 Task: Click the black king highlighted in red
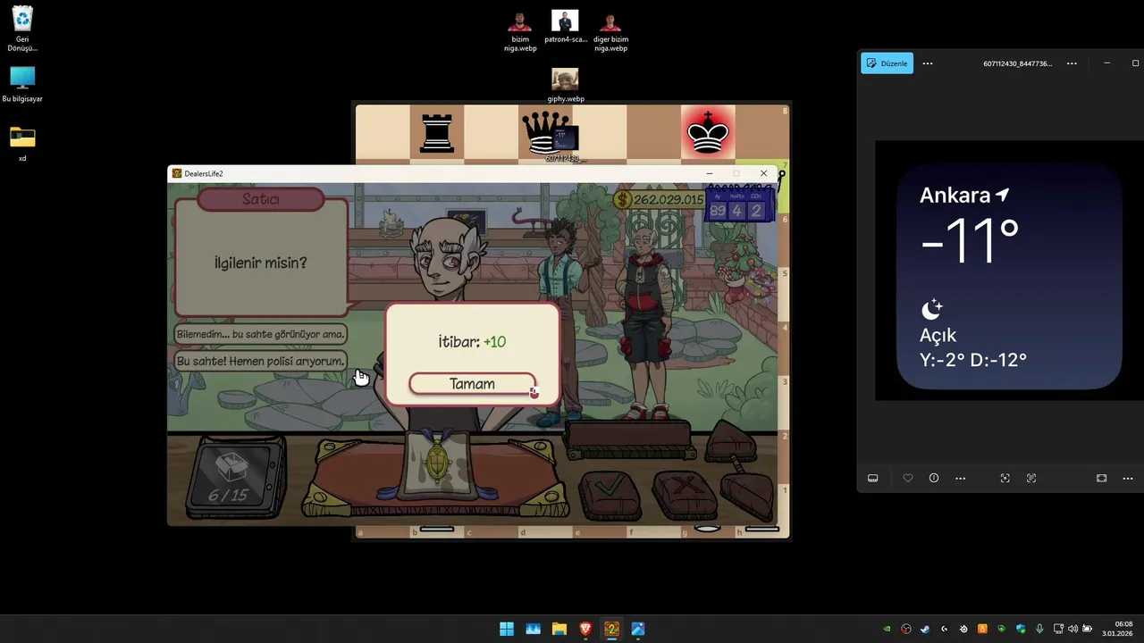(708, 134)
